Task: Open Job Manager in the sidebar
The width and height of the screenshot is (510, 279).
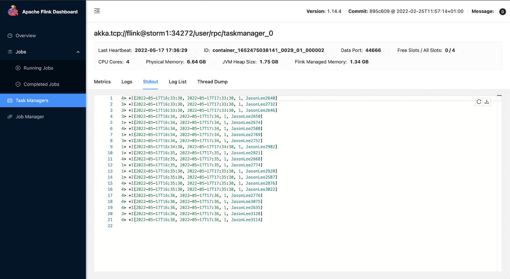Action: 43,117
